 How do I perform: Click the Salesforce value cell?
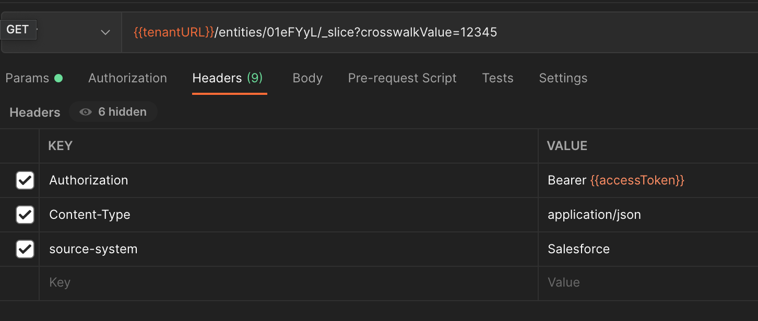pos(578,249)
